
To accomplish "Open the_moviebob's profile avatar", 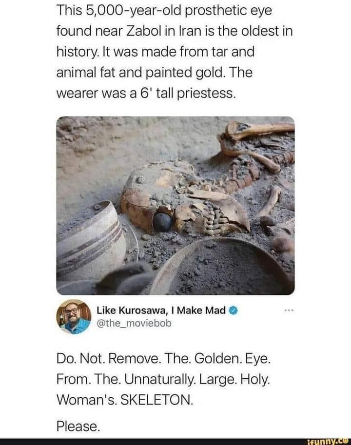I will point(74,316).
